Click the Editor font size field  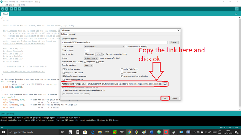tap(87, 50)
